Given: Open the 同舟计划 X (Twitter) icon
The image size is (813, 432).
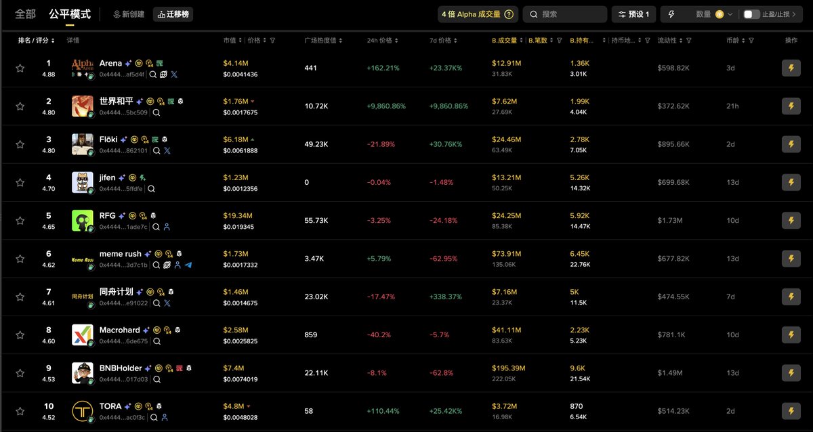Looking at the screenshot, I should (167, 303).
